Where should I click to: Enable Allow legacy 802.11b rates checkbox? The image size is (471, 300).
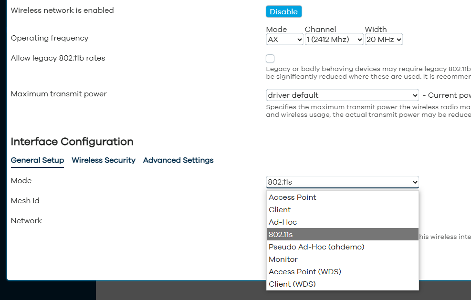tap(270, 59)
